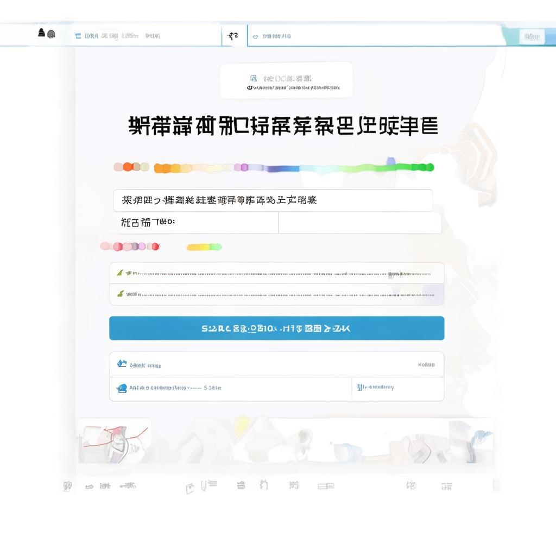This screenshot has height=556, width=556.
Task: Click the badge icon above the page heading
Action: click(x=252, y=79)
